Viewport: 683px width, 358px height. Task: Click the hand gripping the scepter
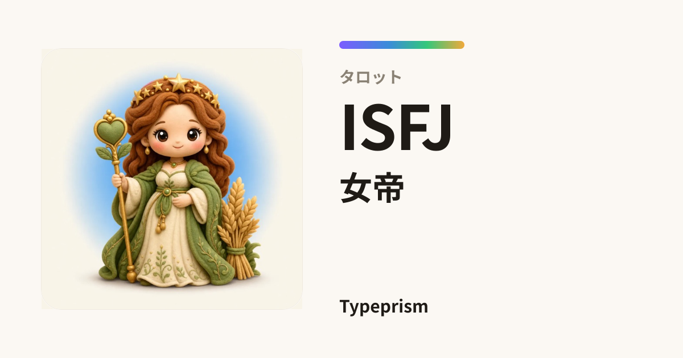click(x=119, y=182)
